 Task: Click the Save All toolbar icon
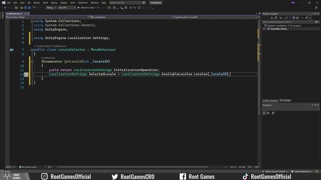(x=29, y=8)
